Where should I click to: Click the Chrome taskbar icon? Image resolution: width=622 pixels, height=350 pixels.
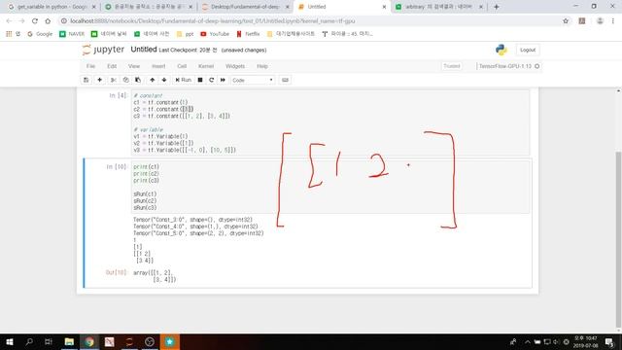coord(89,341)
